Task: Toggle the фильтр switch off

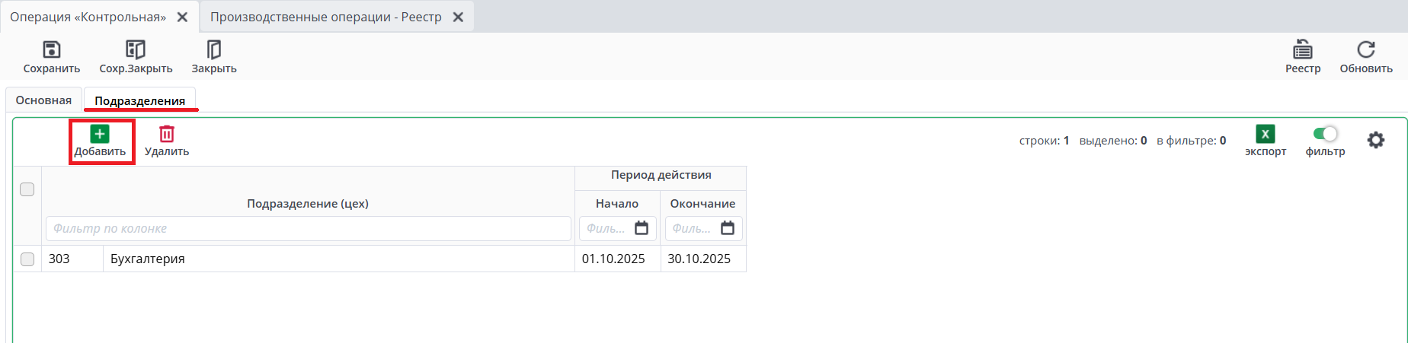Action: 1325,134
